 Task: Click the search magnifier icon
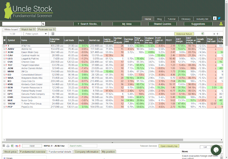coord(43,24)
